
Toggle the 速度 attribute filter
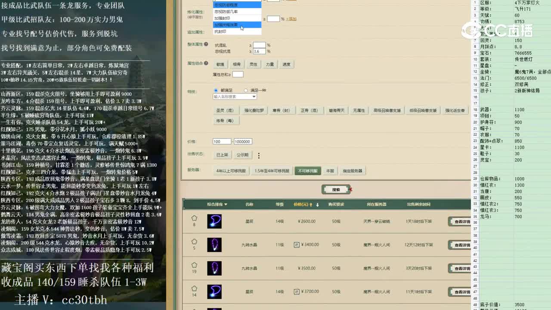[x=286, y=64]
